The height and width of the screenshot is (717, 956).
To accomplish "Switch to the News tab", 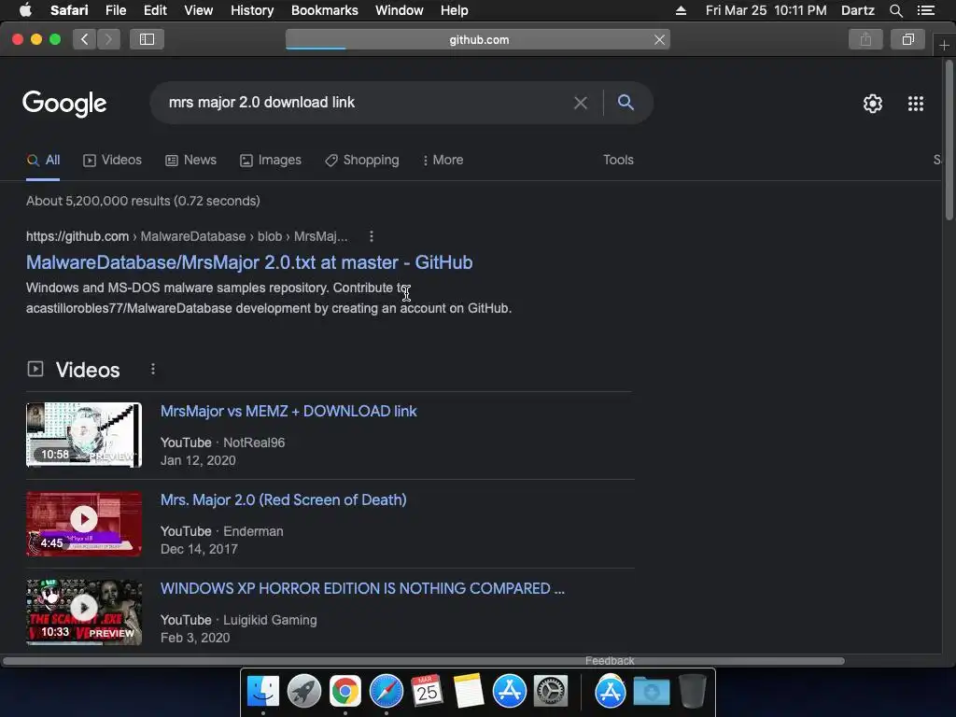I will 190,161.
